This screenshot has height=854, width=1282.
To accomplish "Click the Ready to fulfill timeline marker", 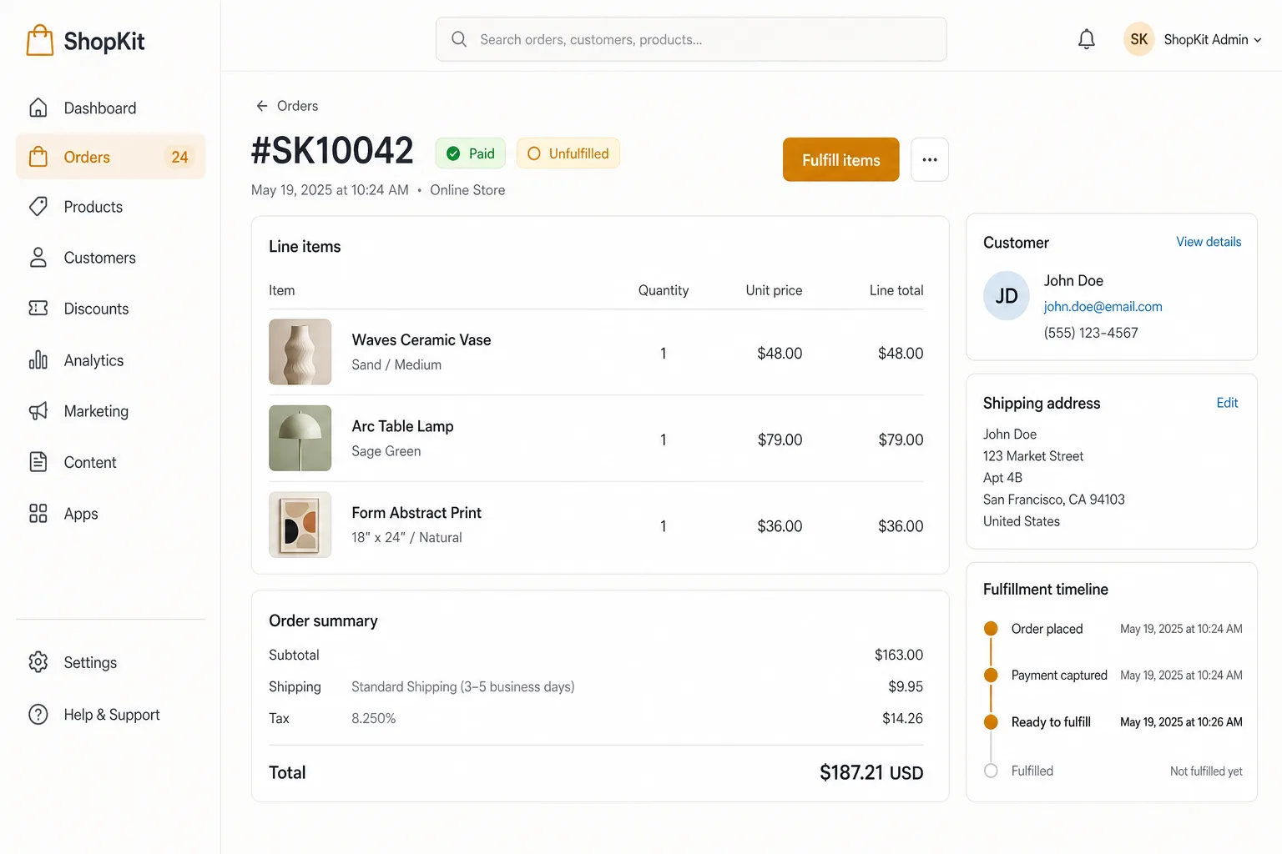I will point(991,722).
